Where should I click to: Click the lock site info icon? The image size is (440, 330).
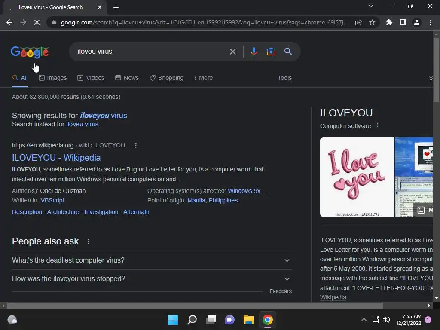point(54,22)
